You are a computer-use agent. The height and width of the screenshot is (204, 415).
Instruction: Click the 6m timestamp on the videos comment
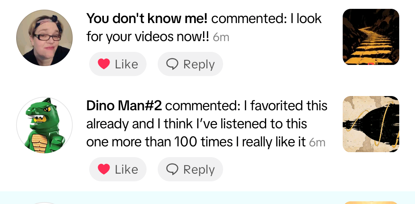tap(221, 38)
